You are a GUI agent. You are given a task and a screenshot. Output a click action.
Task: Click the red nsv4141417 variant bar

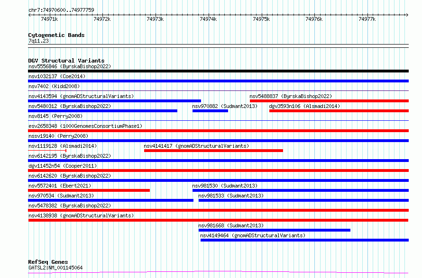click(x=213, y=151)
